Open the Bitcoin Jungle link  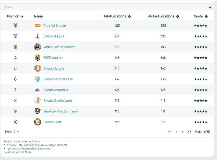(x=54, y=68)
